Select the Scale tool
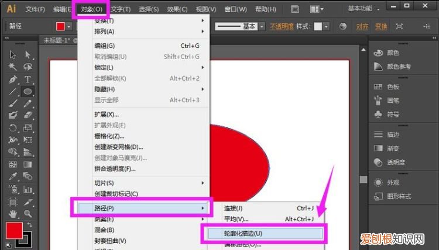The height and width of the screenshot is (250, 439). [28, 128]
